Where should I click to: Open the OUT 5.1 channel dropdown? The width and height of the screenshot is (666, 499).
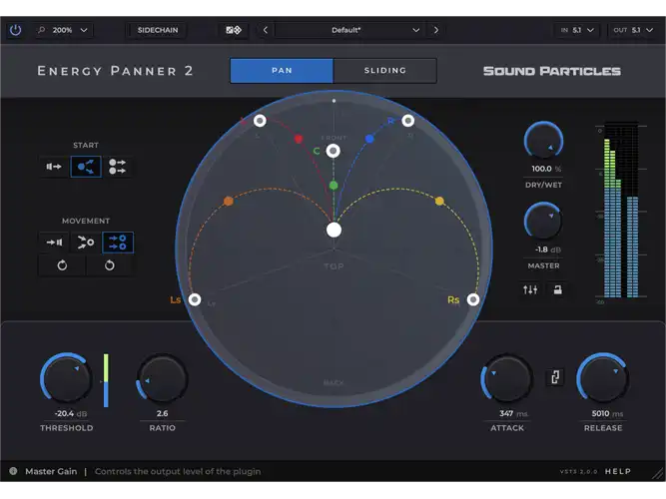[633, 30]
